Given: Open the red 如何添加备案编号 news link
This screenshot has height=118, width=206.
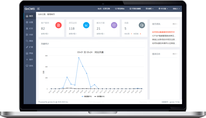Looking at the screenshot, I should [x=163, y=32].
